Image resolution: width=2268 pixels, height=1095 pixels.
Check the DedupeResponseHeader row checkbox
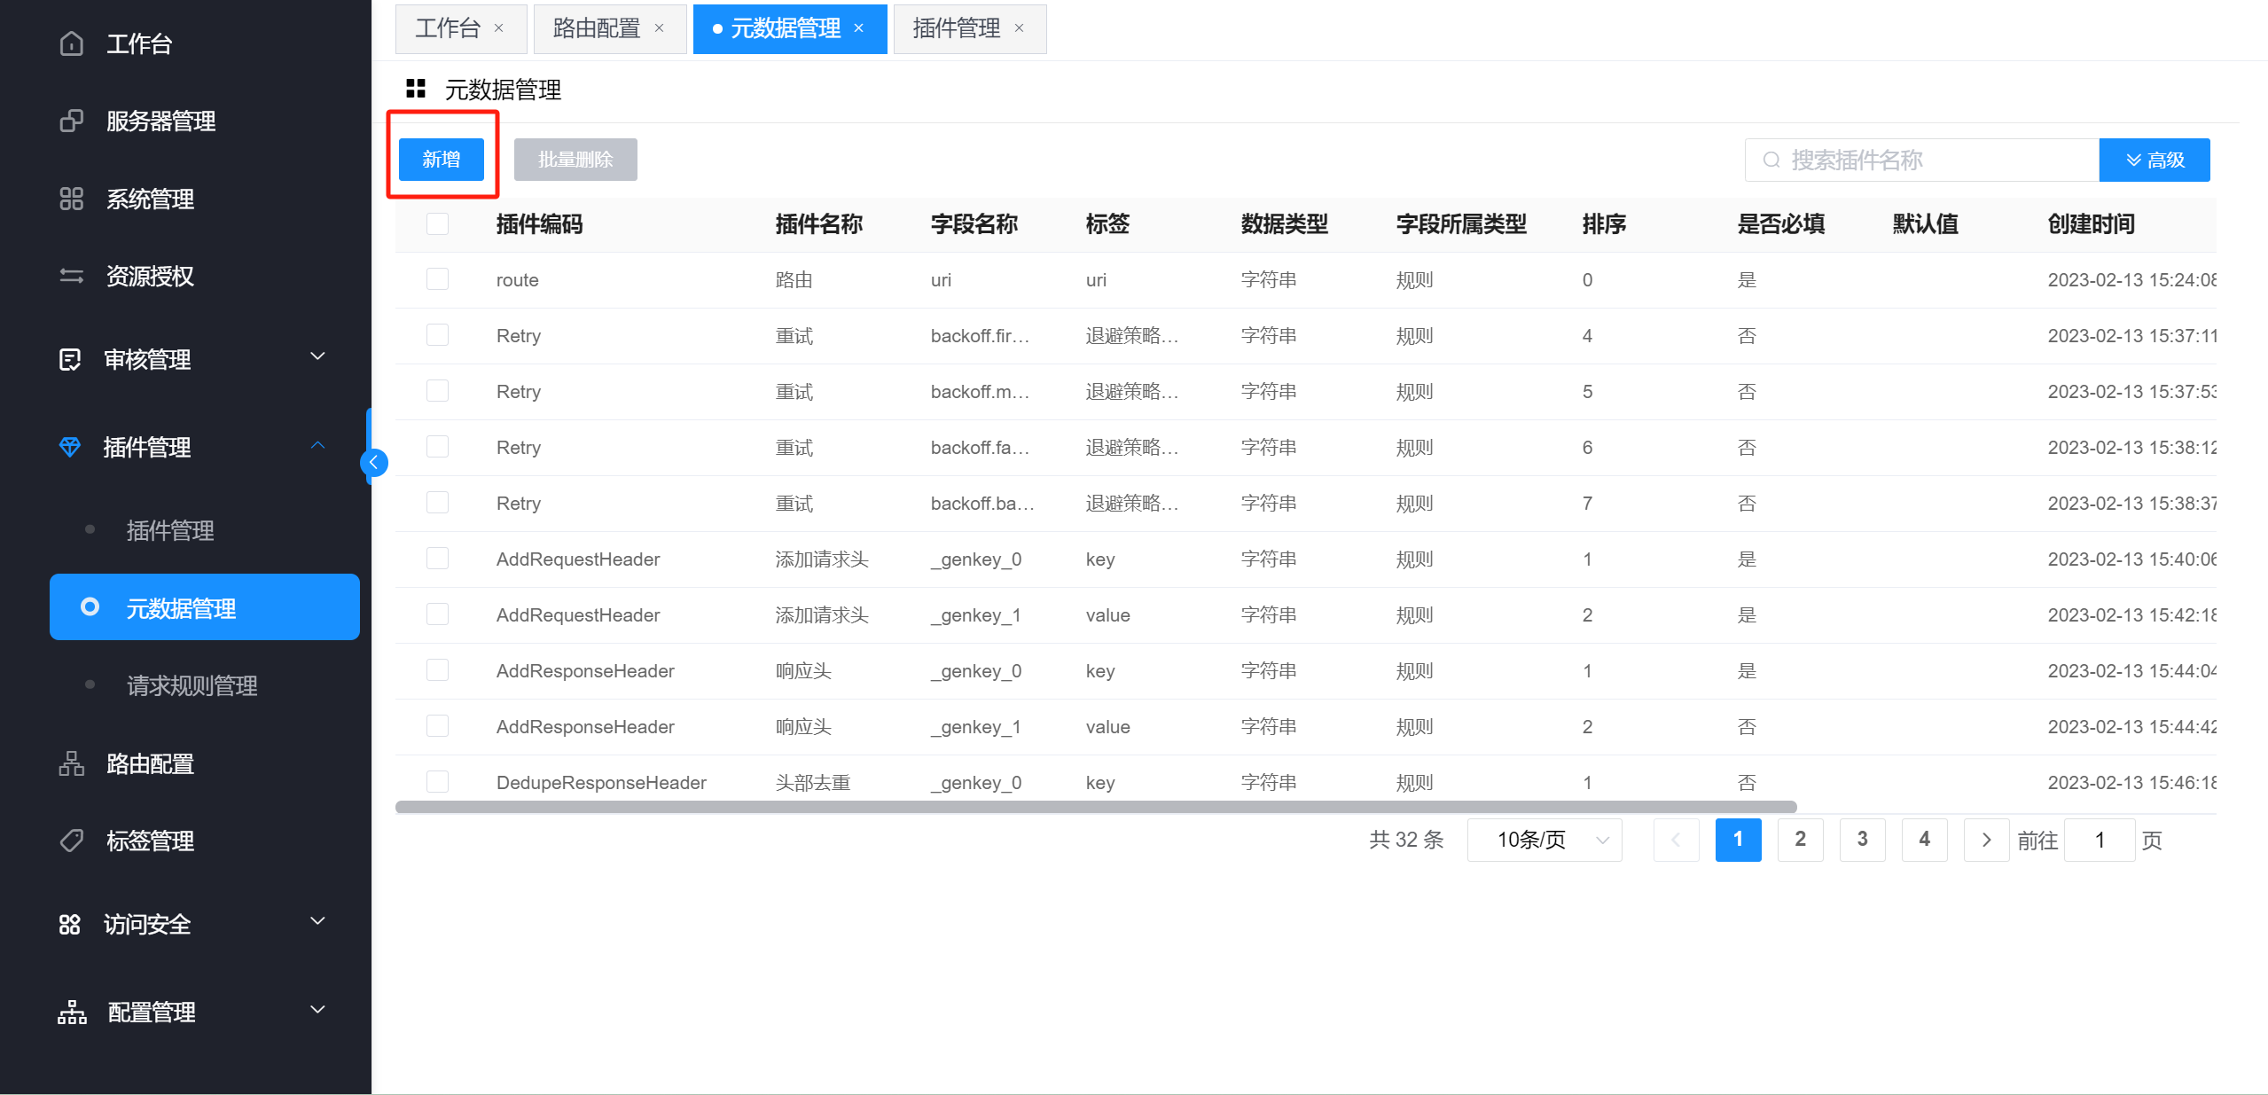click(437, 782)
